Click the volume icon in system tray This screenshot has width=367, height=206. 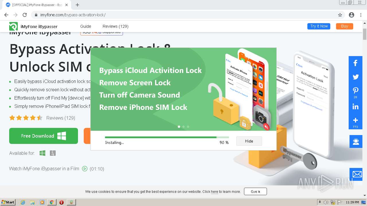point(326,202)
